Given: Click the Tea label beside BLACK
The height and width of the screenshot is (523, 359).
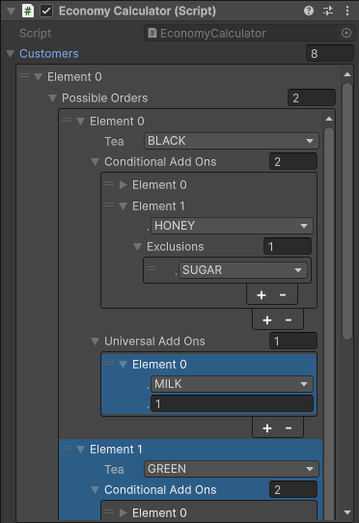Looking at the screenshot, I should (x=114, y=142).
